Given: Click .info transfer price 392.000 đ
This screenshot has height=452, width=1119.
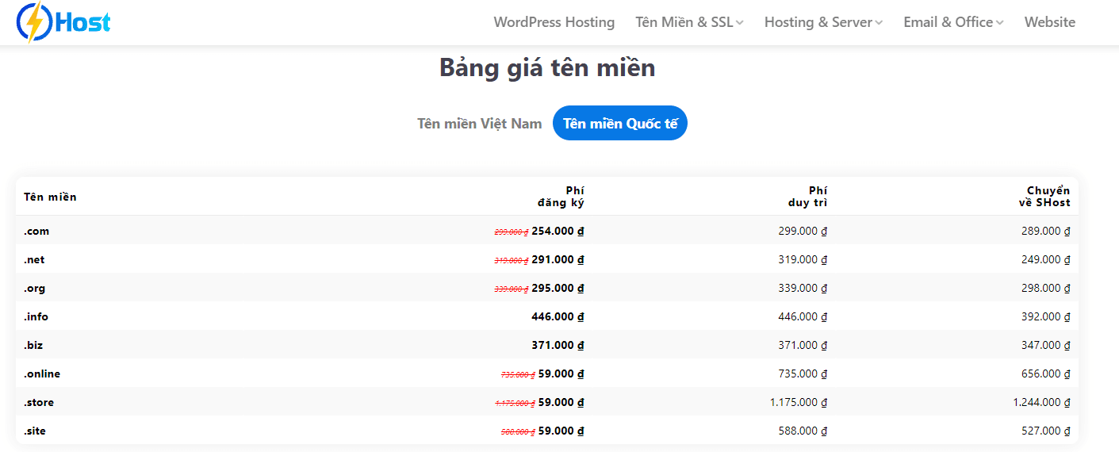Looking at the screenshot, I should 1046,317.
